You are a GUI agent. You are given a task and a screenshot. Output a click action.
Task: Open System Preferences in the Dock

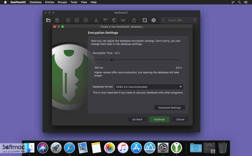163,148
